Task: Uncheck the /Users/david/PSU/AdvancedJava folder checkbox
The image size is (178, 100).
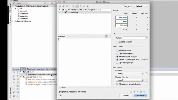Action: tap(63, 10)
